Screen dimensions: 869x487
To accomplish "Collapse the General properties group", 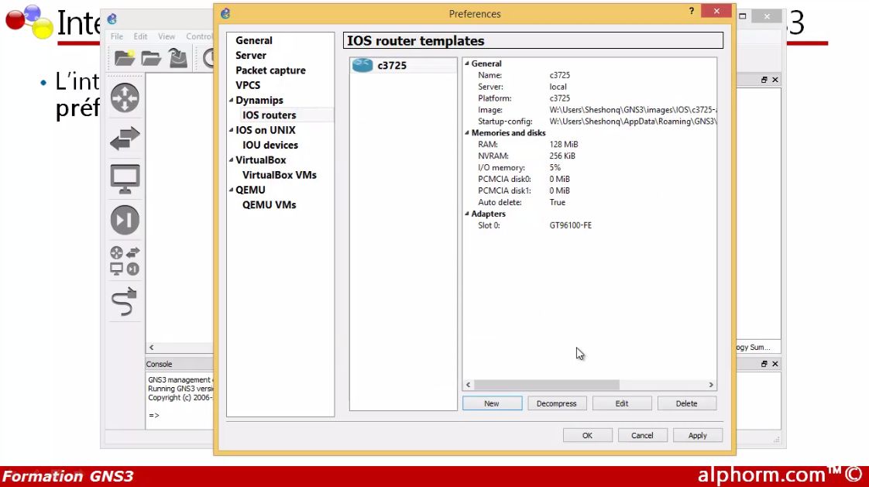I will [x=467, y=63].
